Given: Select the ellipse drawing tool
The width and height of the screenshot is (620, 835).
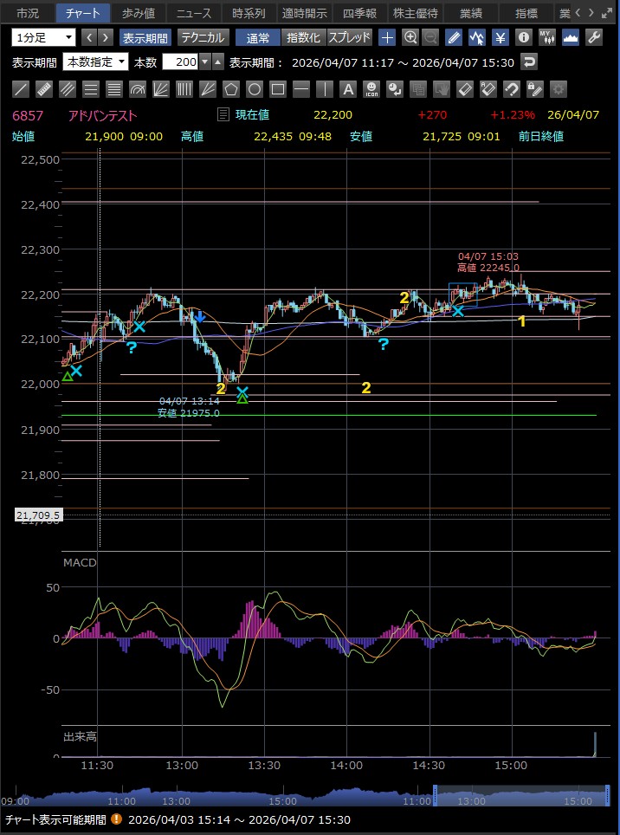Looking at the screenshot, I should point(254,89).
